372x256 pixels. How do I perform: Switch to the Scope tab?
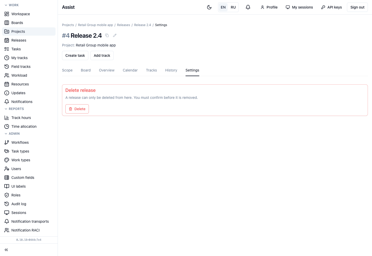click(67, 70)
